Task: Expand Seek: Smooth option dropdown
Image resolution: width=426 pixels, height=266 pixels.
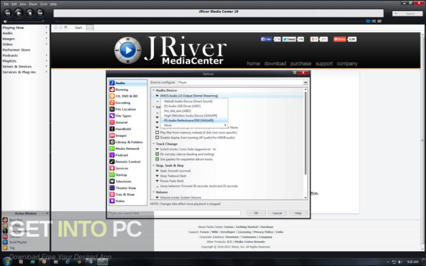Action: click(x=157, y=171)
